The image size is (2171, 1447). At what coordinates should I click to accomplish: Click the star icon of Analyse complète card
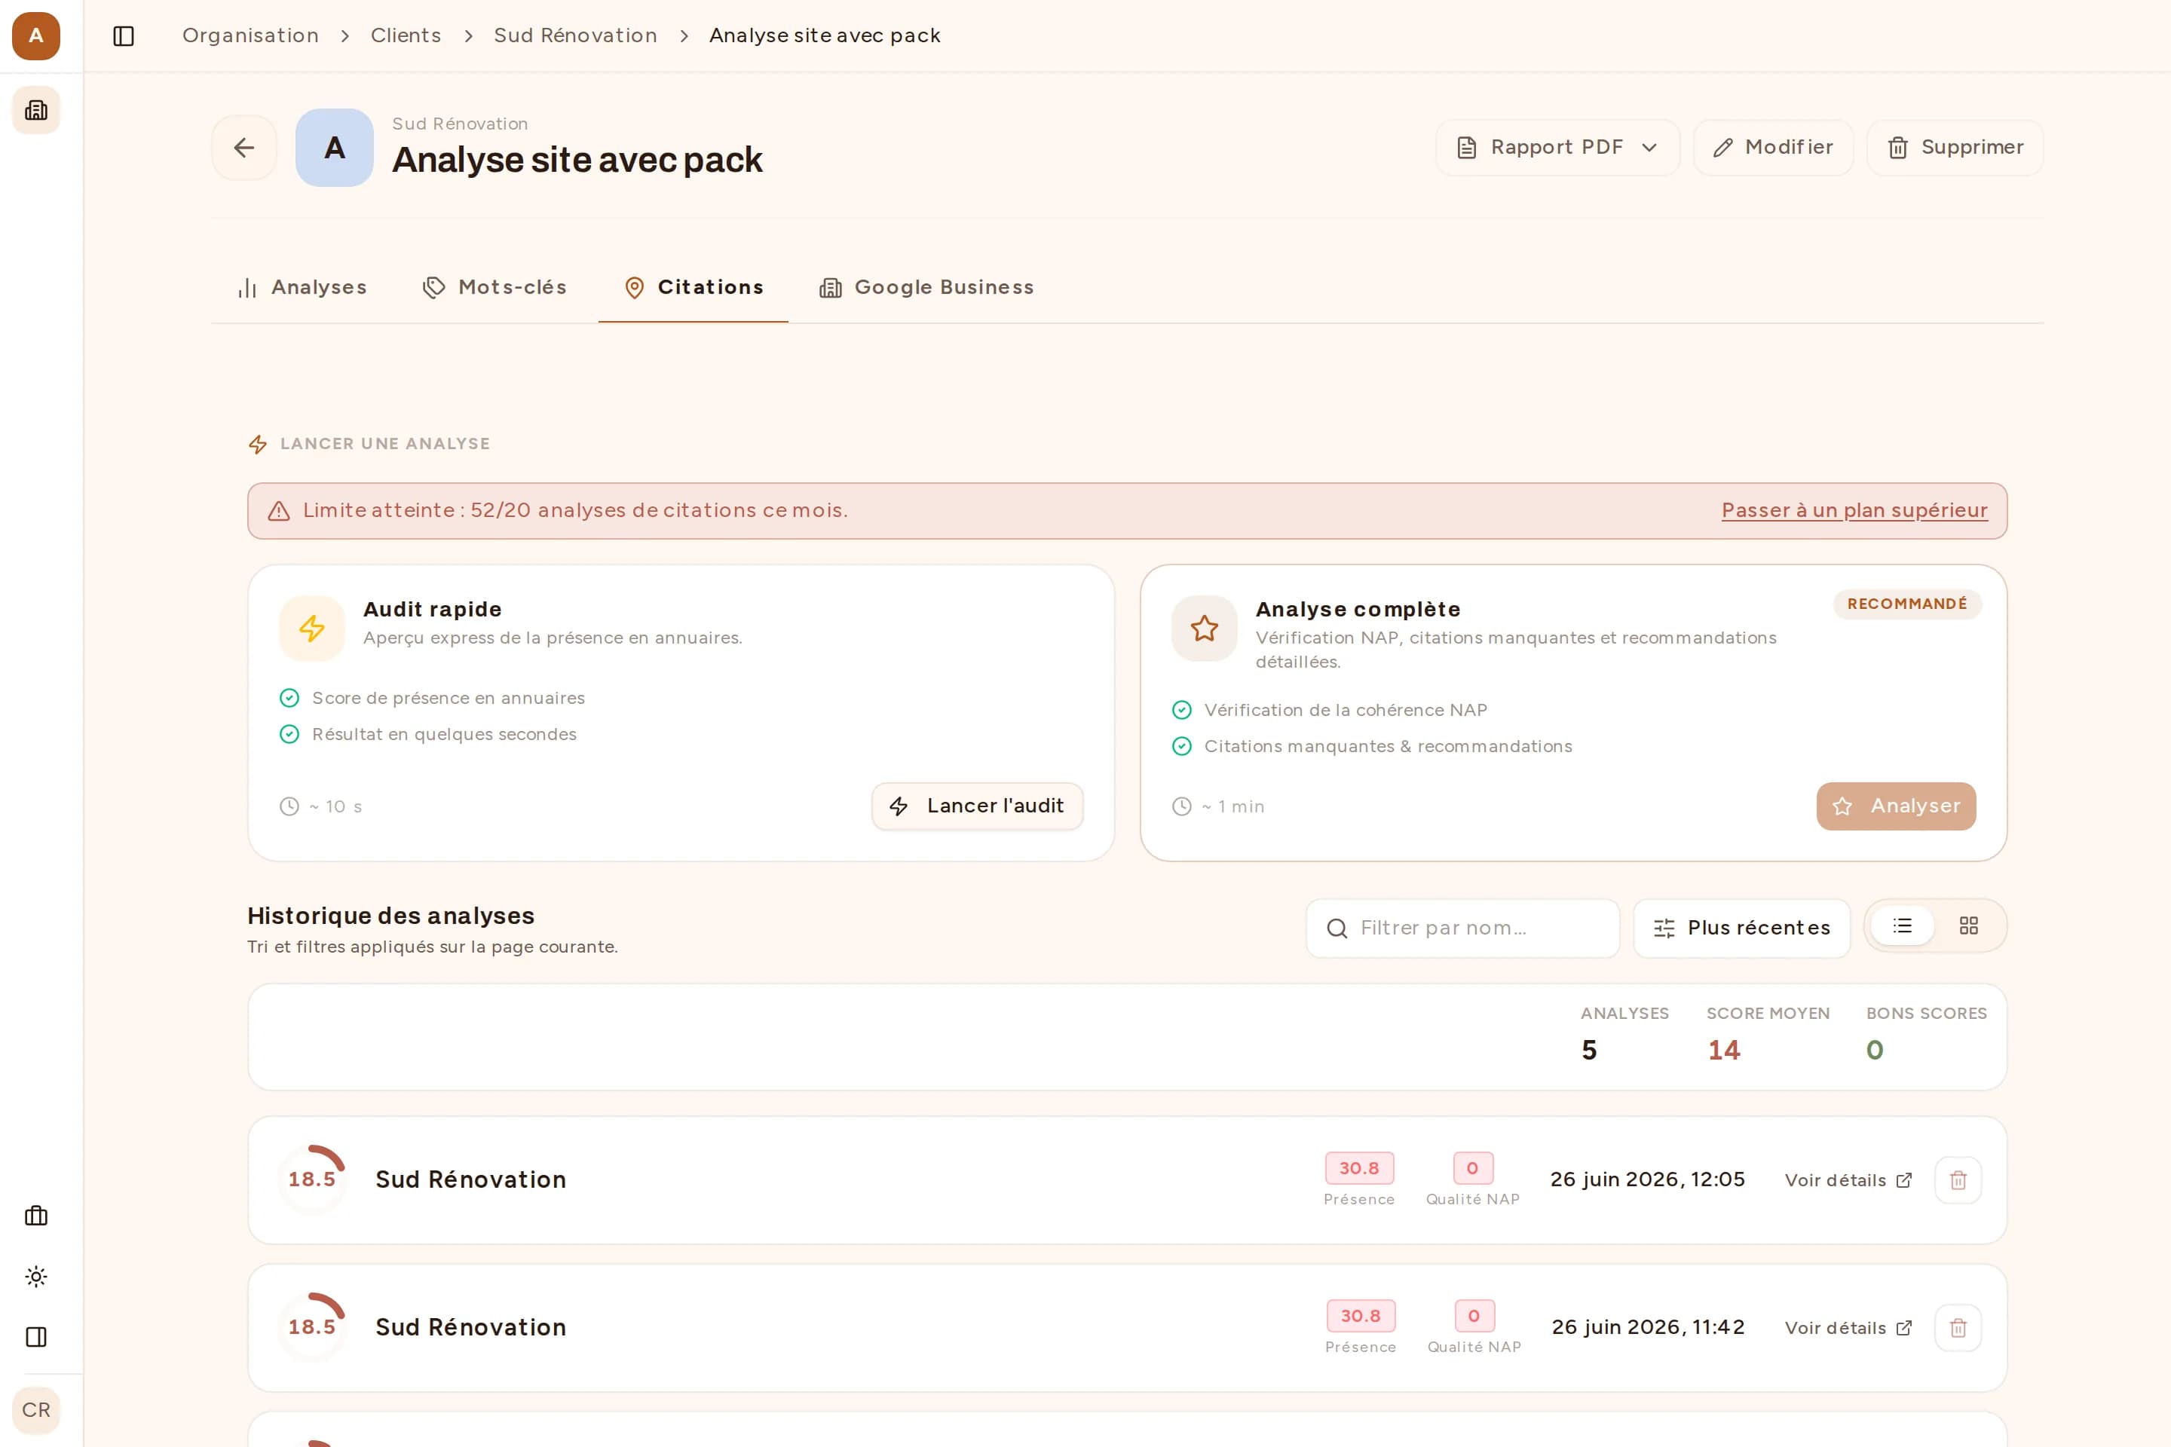(x=1205, y=629)
